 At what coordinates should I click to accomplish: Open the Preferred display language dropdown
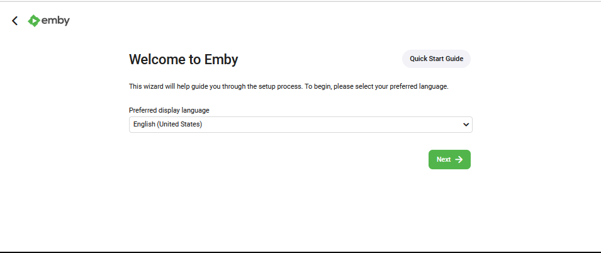click(x=301, y=125)
